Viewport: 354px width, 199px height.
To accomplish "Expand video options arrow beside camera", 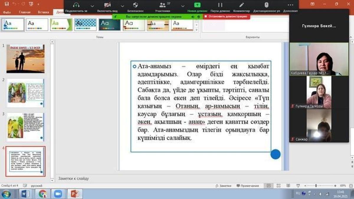I will pos(122,6).
